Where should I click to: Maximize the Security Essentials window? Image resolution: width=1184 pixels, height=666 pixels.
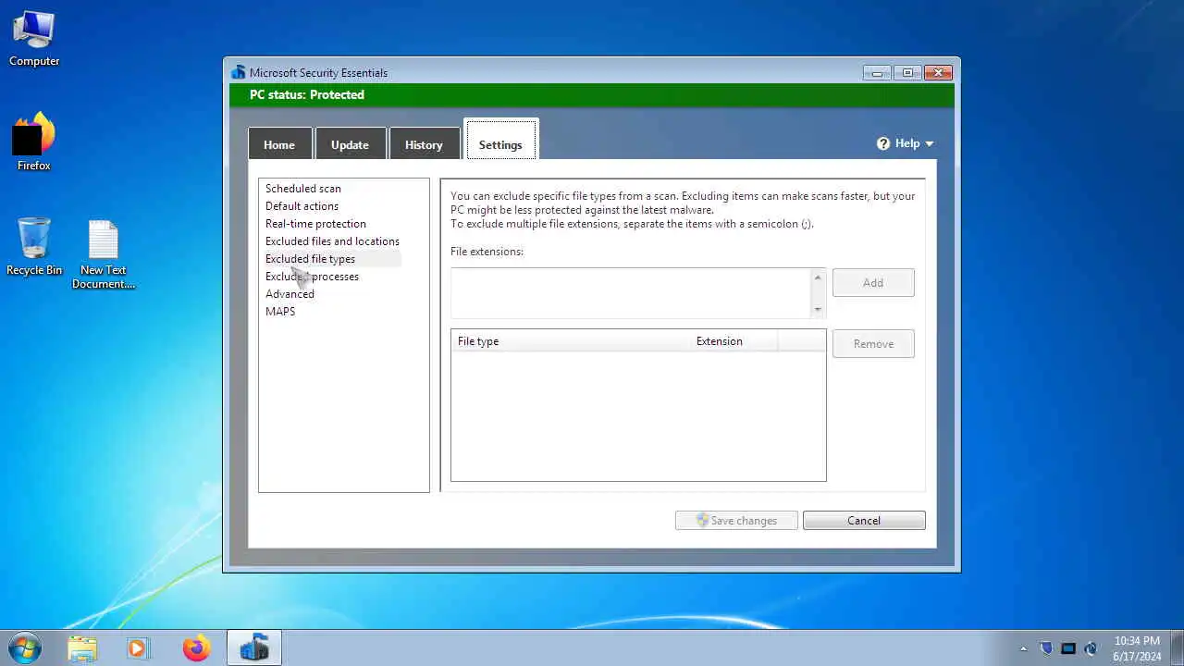(x=907, y=73)
